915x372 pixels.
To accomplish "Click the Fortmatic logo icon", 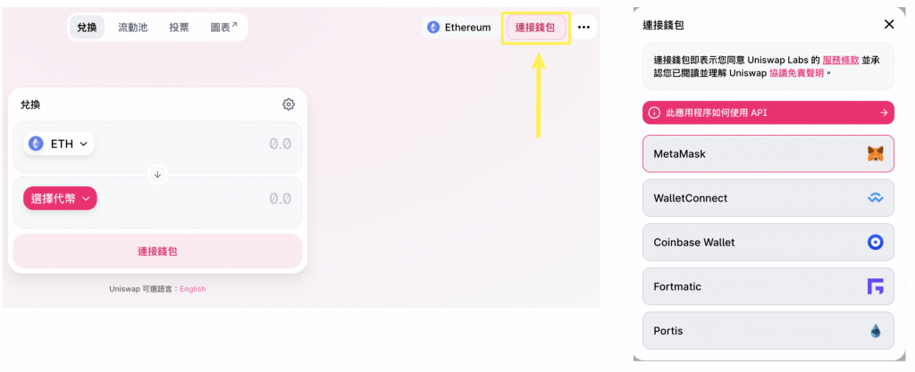I will pyautogui.click(x=875, y=286).
